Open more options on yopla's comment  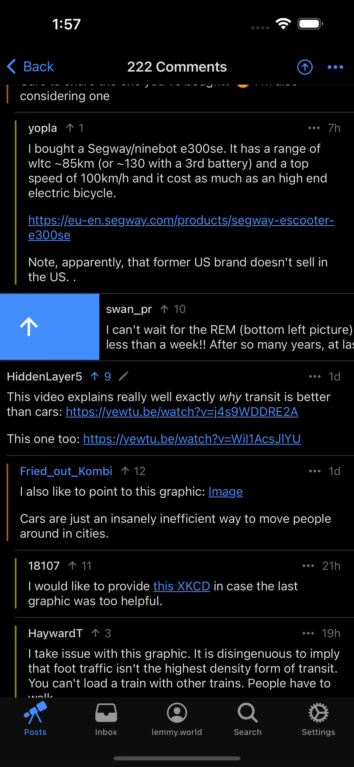(x=314, y=128)
